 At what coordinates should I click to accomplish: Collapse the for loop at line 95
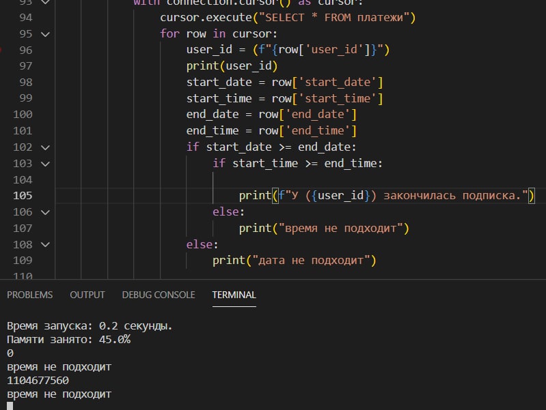[x=45, y=34]
